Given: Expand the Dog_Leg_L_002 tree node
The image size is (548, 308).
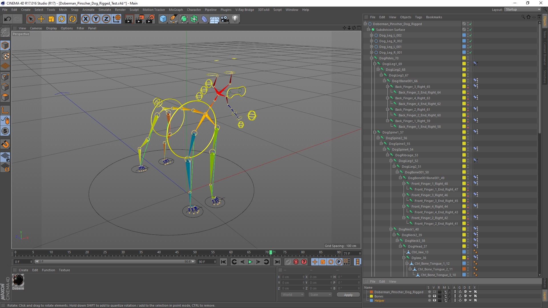Looking at the screenshot, I should (x=371, y=35).
